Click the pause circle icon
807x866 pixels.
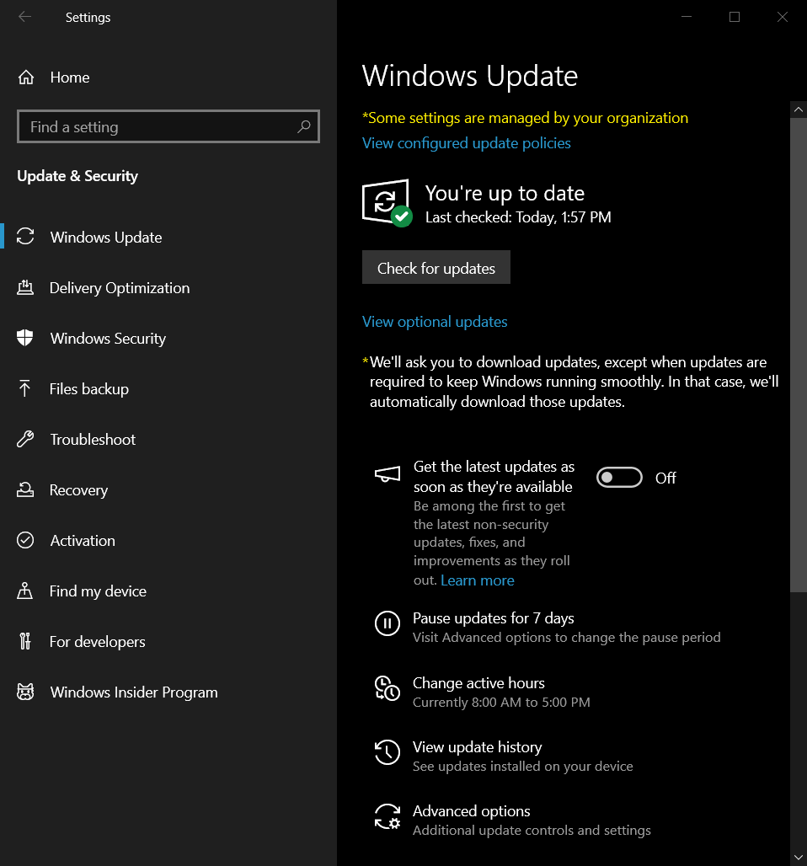387,623
